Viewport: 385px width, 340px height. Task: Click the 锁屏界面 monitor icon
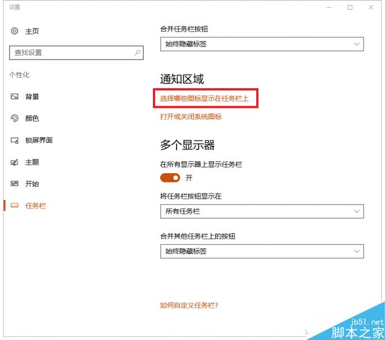click(15, 140)
